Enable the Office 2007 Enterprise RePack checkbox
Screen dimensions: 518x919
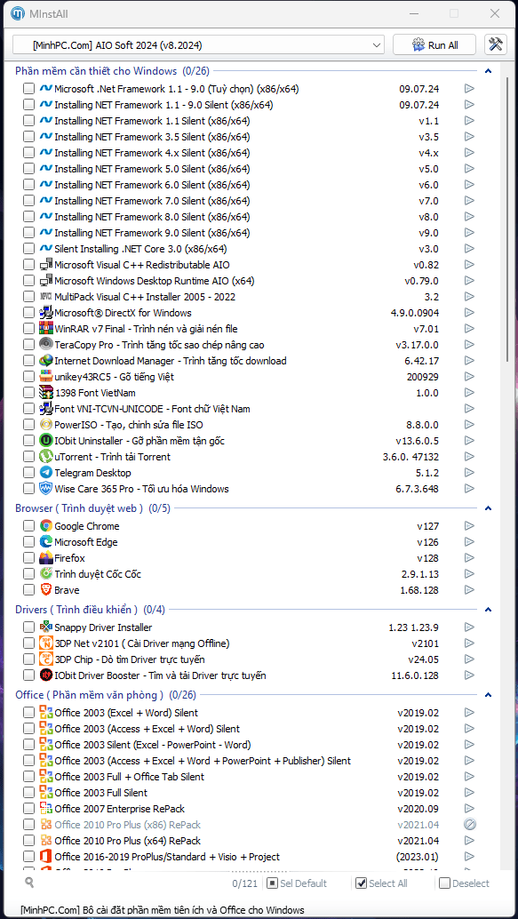coord(28,809)
